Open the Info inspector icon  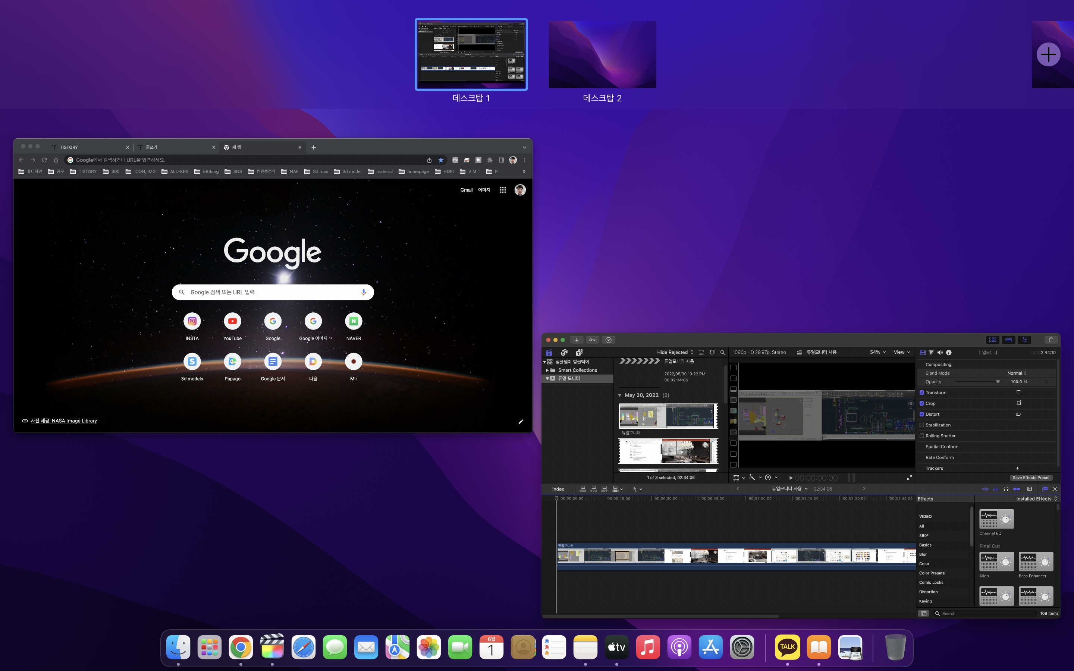pos(949,352)
